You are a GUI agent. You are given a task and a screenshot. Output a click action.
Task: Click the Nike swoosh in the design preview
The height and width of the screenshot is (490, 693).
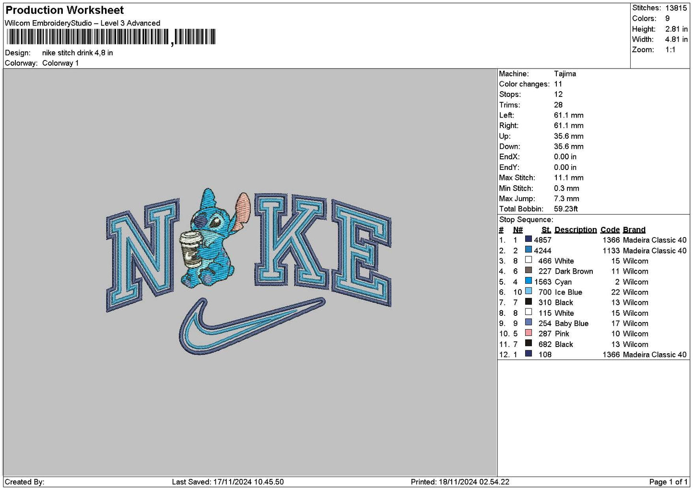(x=252, y=326)
